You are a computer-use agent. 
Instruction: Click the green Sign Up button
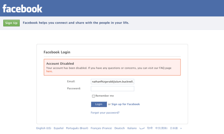(11, 23)
